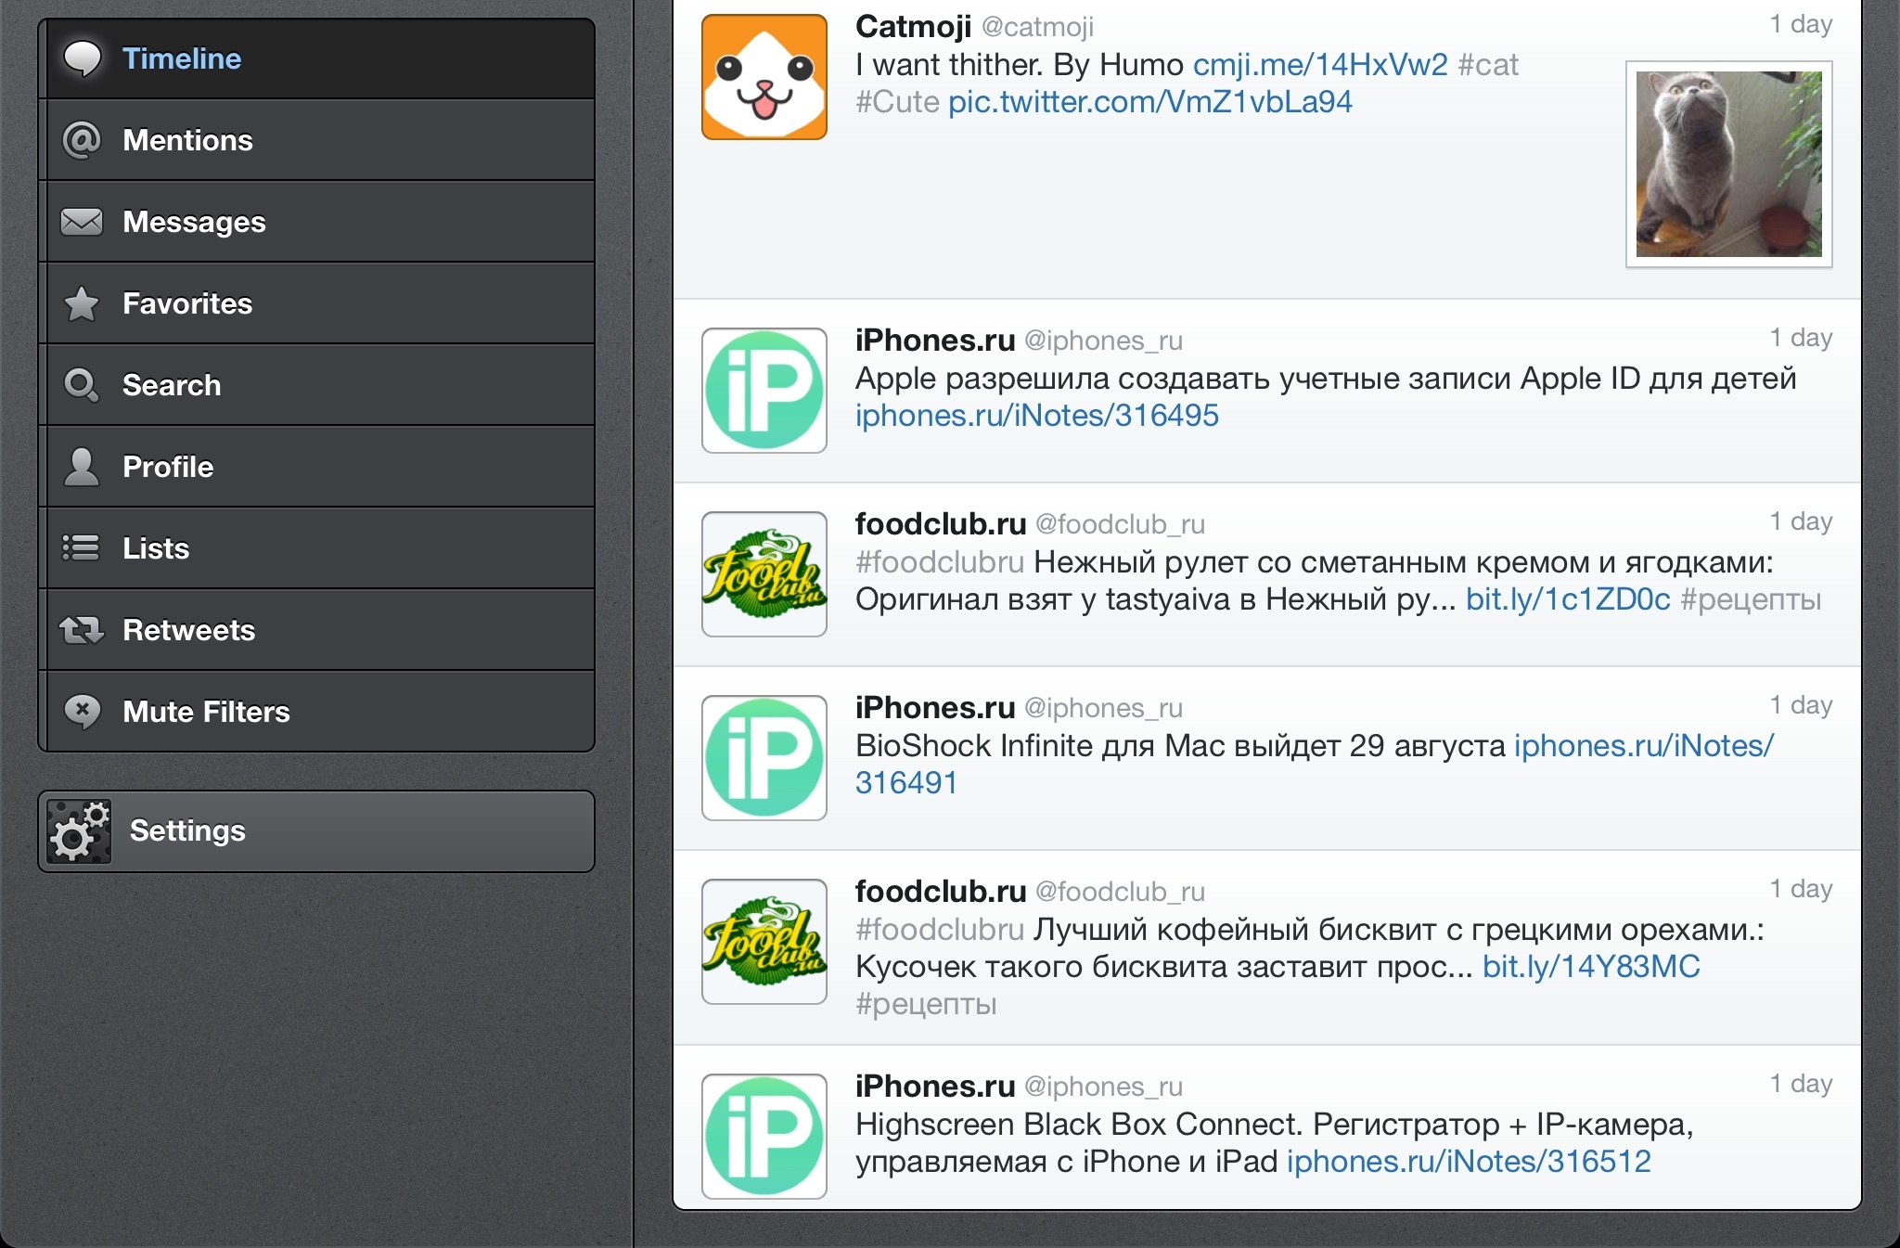Open the cmji.me/14HxVw2 link
This screenshot has height=1248, width=1900.
(x=1319, y=65)
